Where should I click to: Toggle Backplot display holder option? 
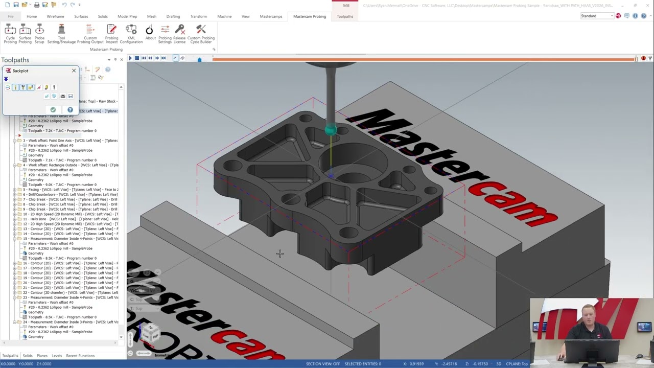click(23, 87)
